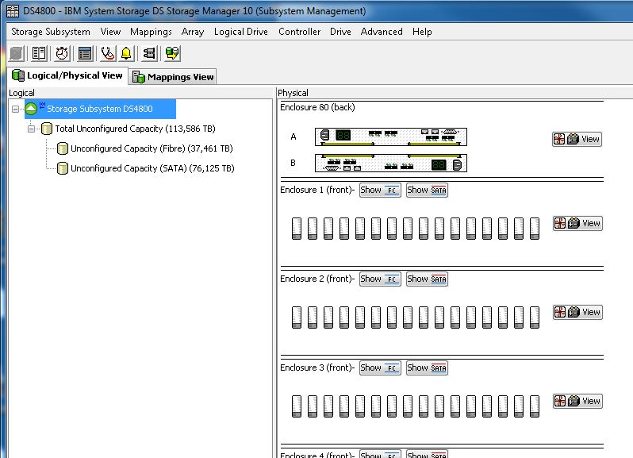Click the Enclosure 3 (front) label
The width and height of the screenshot is (633, 458).
(317, 368)
